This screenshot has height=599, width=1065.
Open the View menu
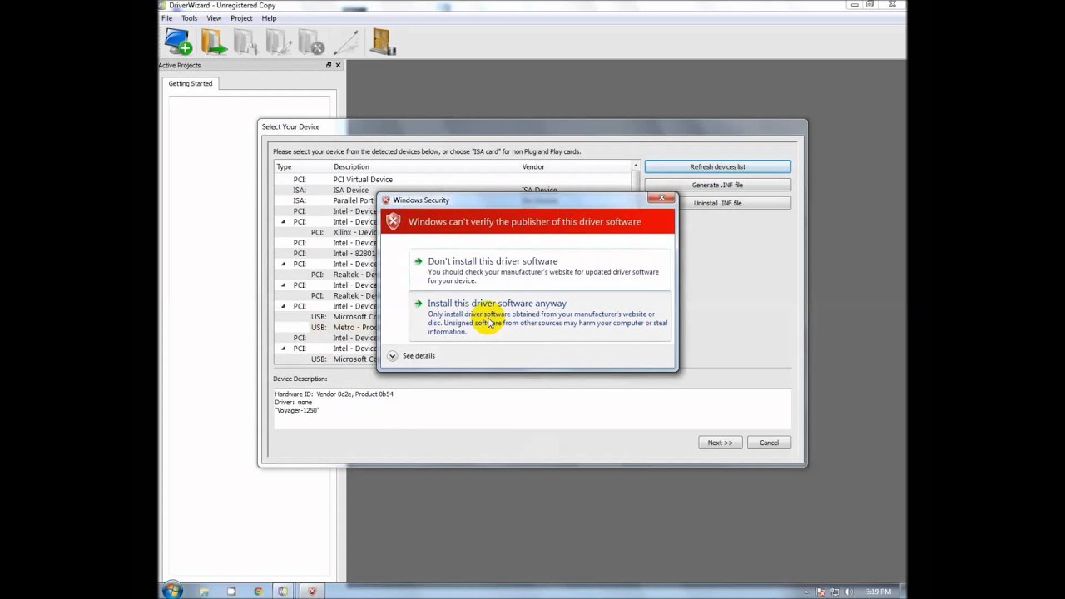[x=214, y=18]
